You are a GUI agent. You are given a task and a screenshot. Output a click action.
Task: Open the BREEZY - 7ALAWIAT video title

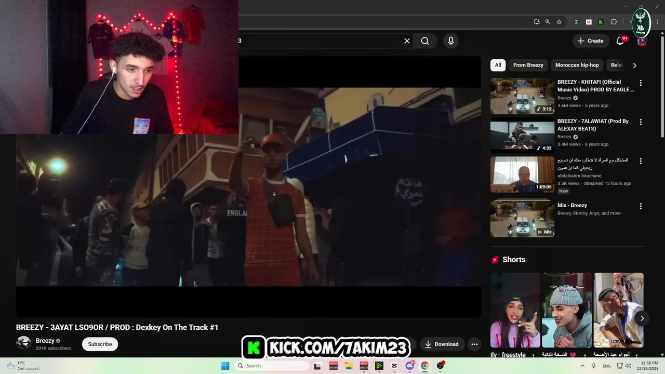tap(593, 125)
